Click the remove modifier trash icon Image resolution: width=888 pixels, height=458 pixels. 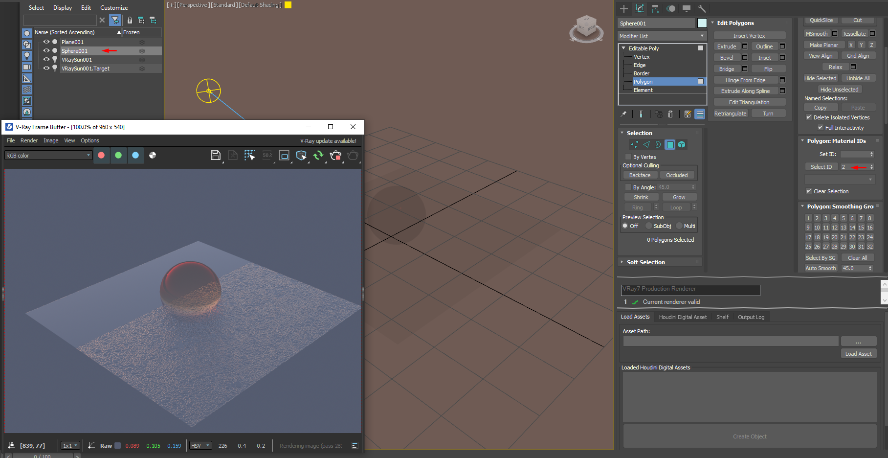coord(670,114)
